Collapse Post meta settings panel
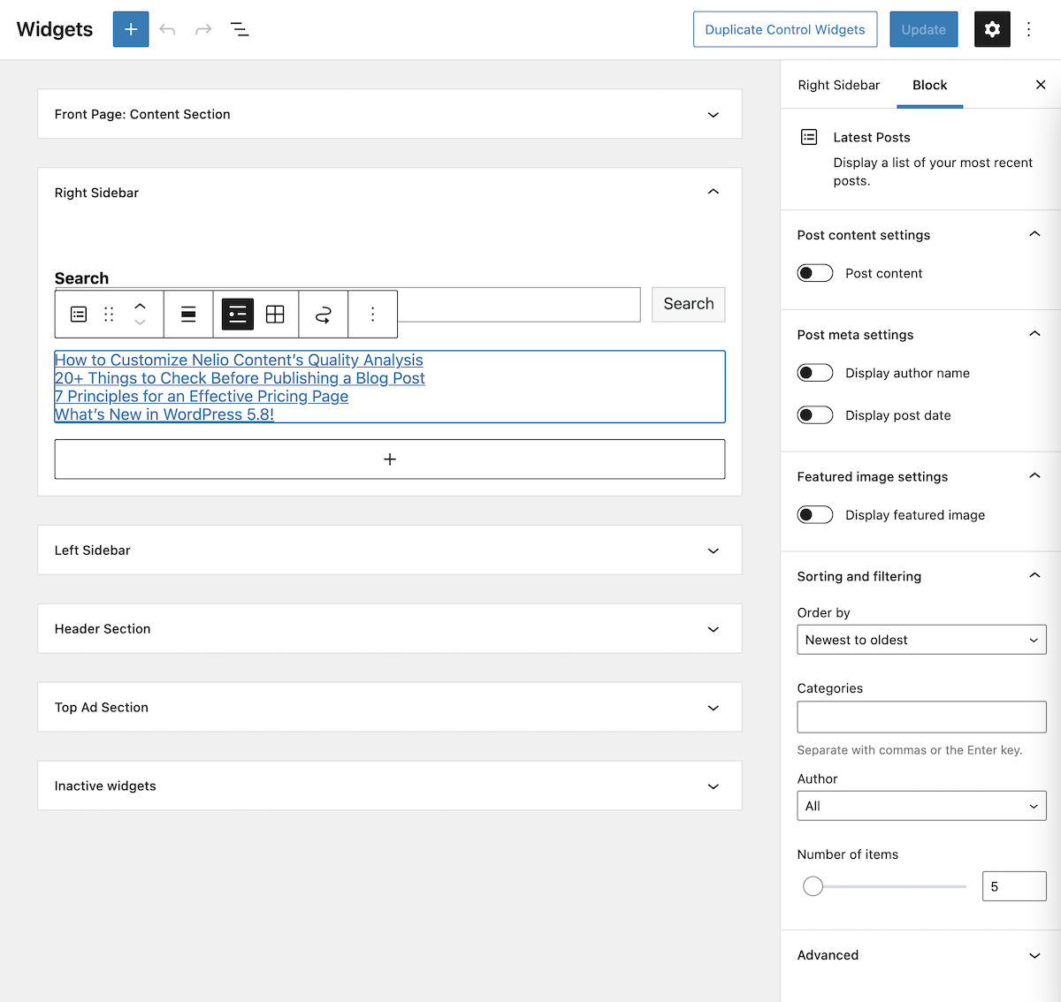Image resolution: width=1061 pixels, height=1002 pixels. 921,335
